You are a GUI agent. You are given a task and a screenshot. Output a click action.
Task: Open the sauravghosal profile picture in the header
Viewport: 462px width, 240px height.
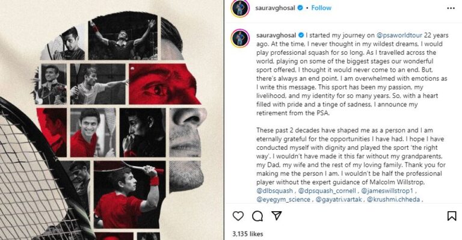coord(241,8)
